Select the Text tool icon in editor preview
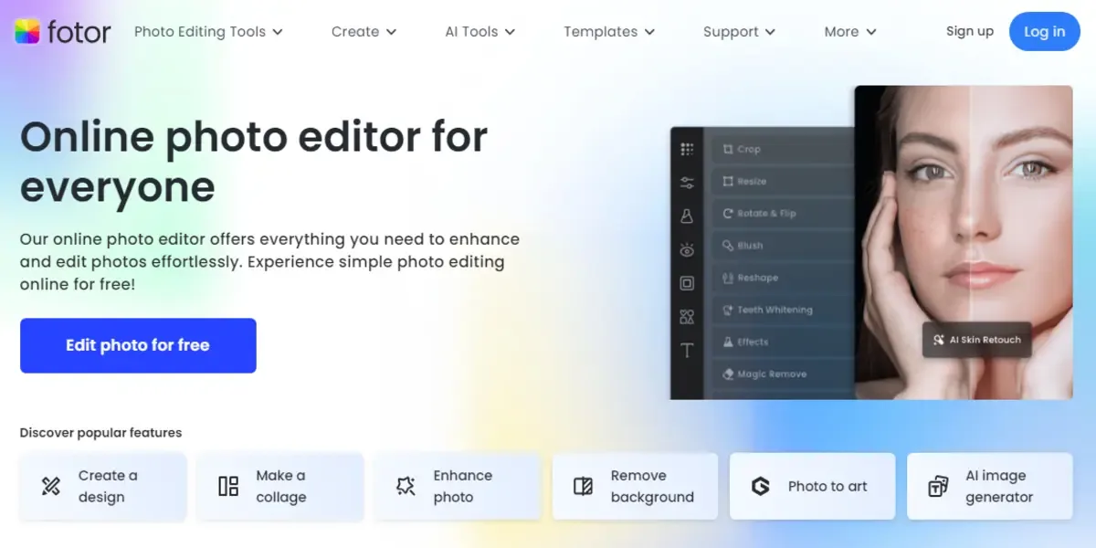Screen dimensions: 1096x548 687,351
